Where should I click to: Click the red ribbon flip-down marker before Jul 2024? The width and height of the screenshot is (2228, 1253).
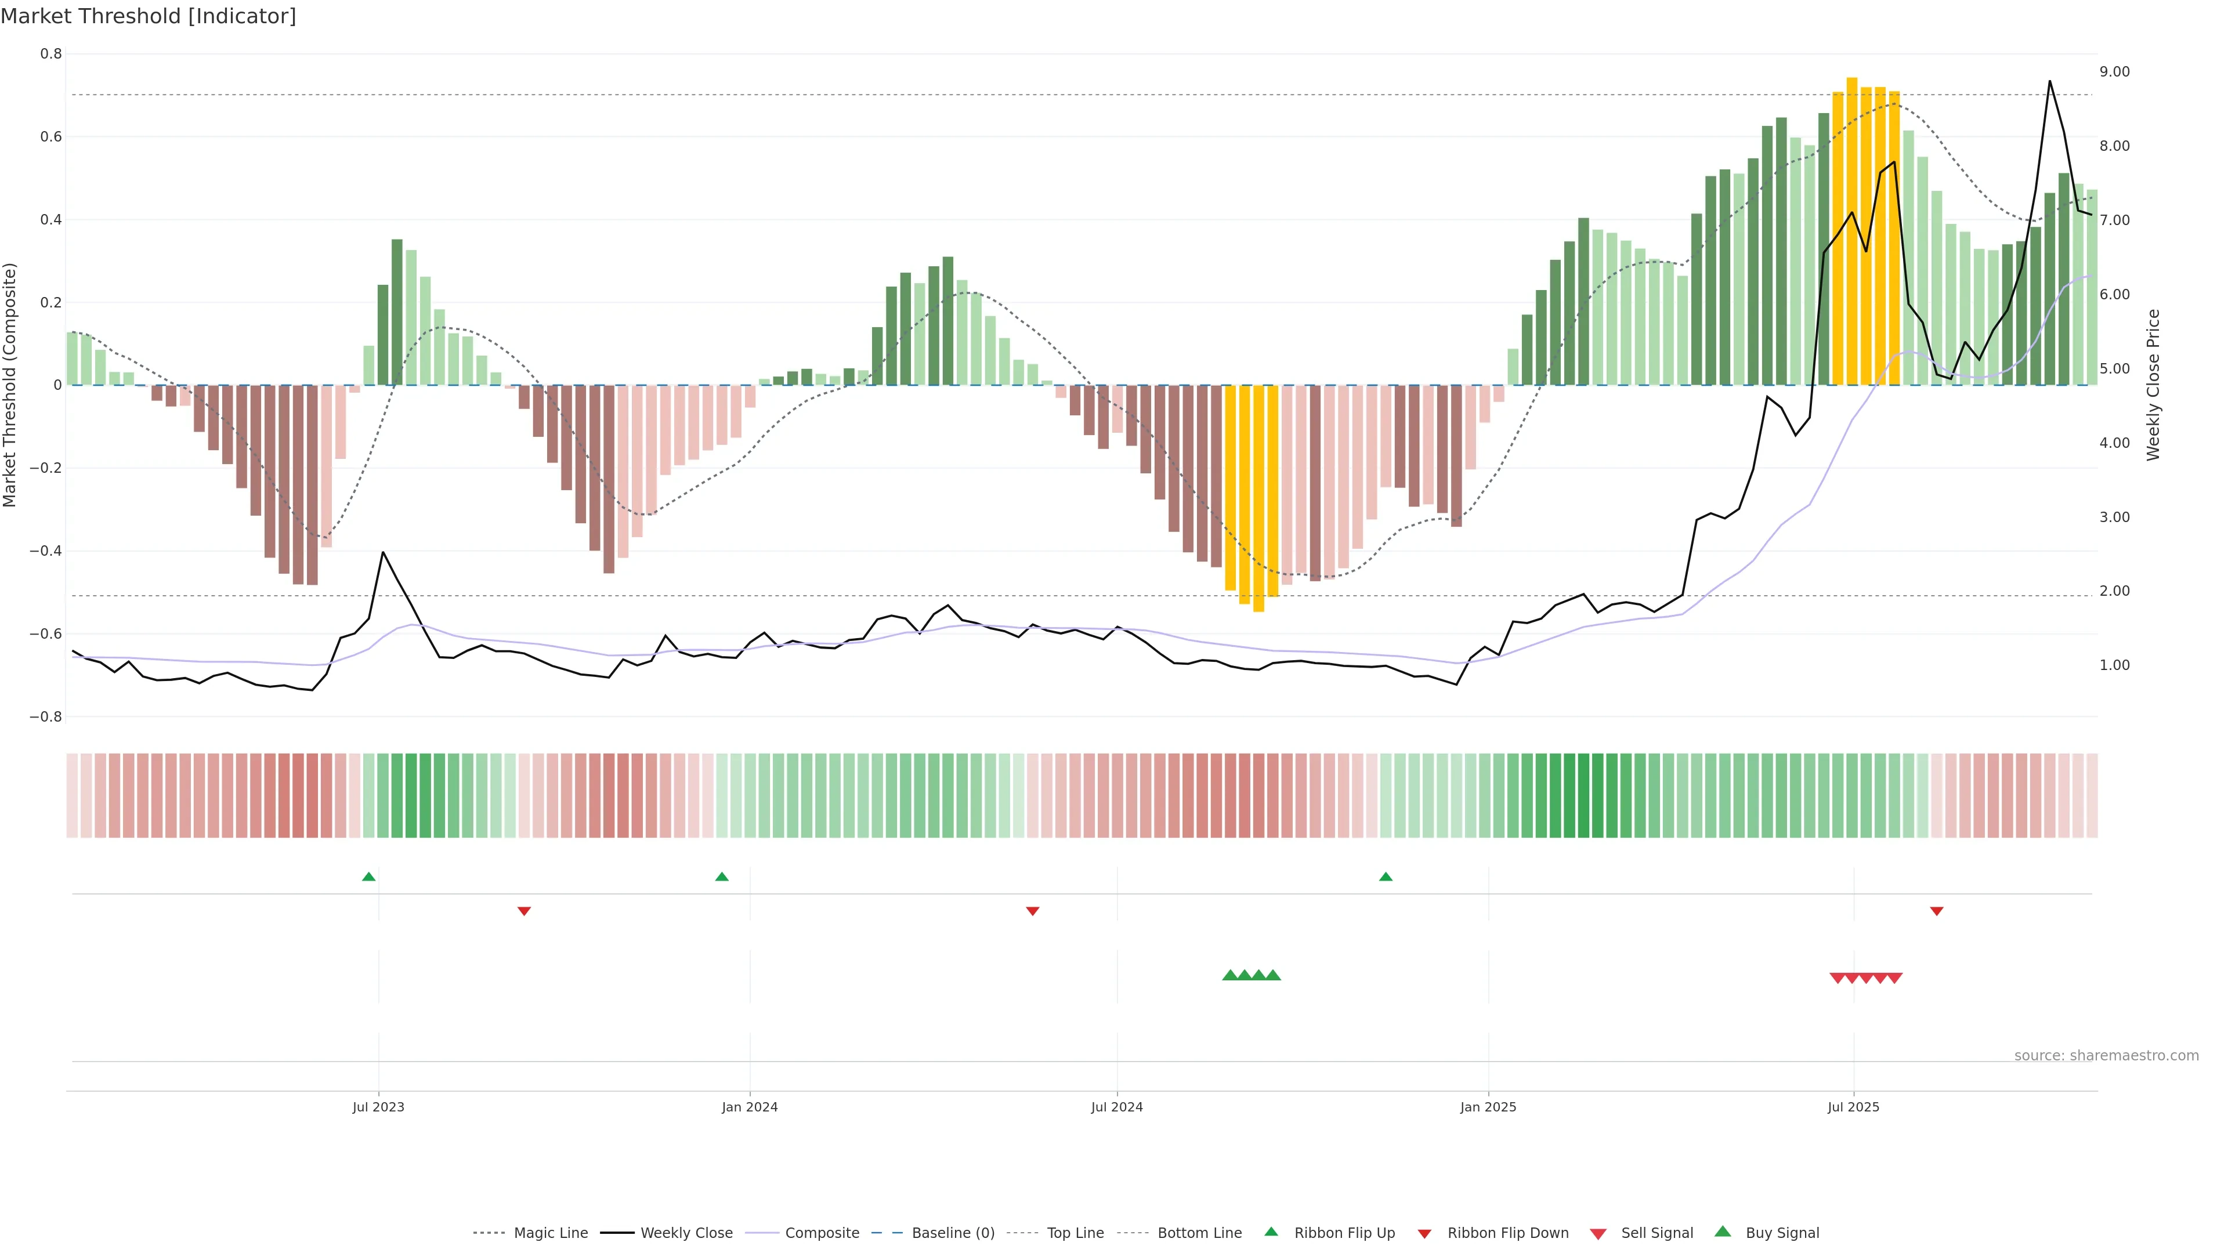[x=1032, y=911]
